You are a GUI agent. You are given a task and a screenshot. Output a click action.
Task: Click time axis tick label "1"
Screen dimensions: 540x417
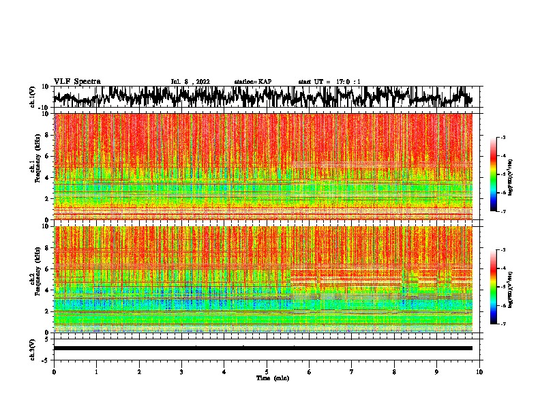[x=96, y=372]
